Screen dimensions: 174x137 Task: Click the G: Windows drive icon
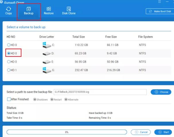point(47,70)
